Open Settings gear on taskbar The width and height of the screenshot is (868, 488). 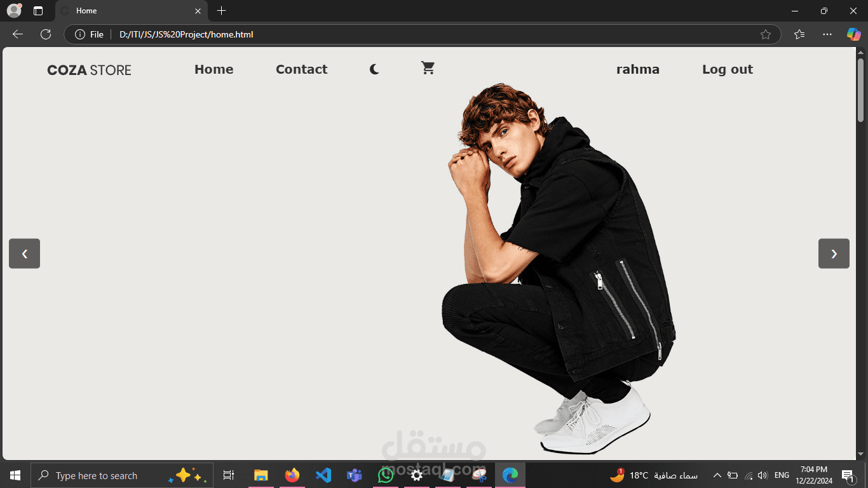(417, 475)
